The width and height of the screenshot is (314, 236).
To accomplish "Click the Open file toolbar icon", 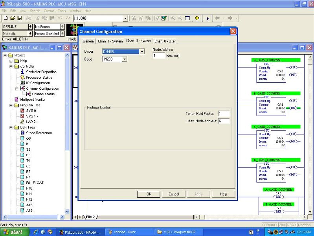I will point(13,18).
